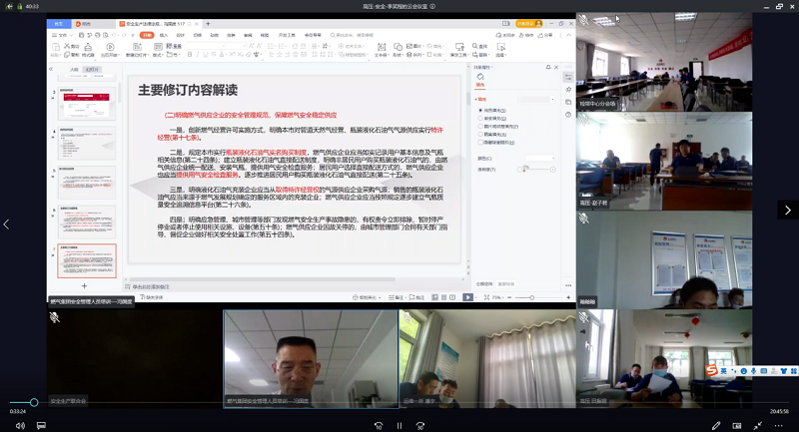Switch to the Outline pane tab
The width and height of the screenshot is (799, 432).
pos(74,70)
